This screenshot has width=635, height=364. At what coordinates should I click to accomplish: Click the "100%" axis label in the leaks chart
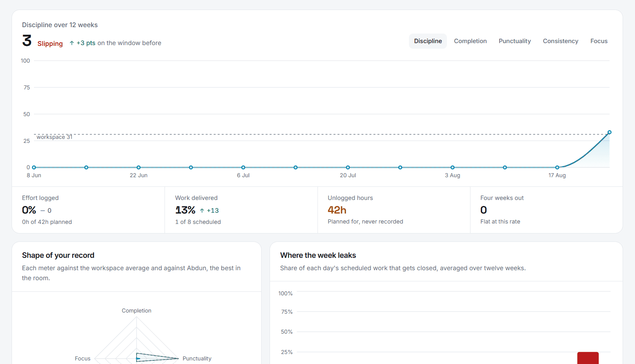coord(286,293)
